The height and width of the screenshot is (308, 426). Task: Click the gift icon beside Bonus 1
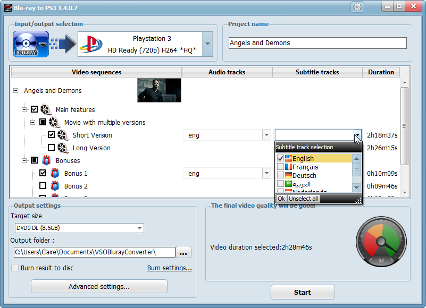point(55,173)
